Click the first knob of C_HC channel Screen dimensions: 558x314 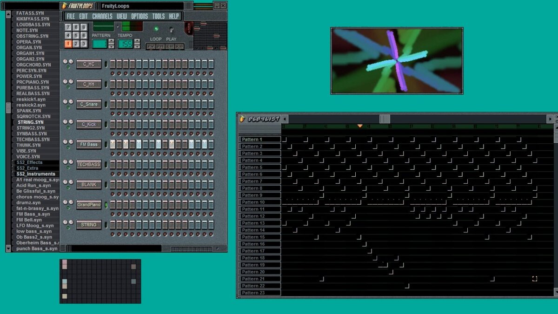[66, 61]
